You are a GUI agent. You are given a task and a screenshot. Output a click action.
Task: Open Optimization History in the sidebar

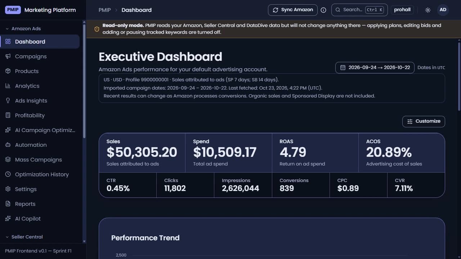pyautogui.click(x=40, y=174)
